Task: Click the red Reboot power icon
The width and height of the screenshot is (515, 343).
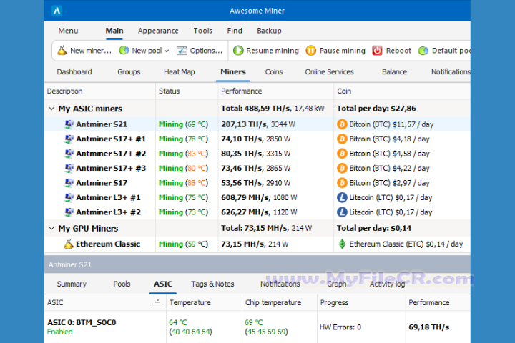Action: [377, 51]
